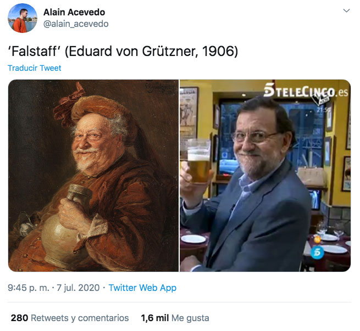Click the Me gusta label
The image size is (360, 331).
coord(190,318)
